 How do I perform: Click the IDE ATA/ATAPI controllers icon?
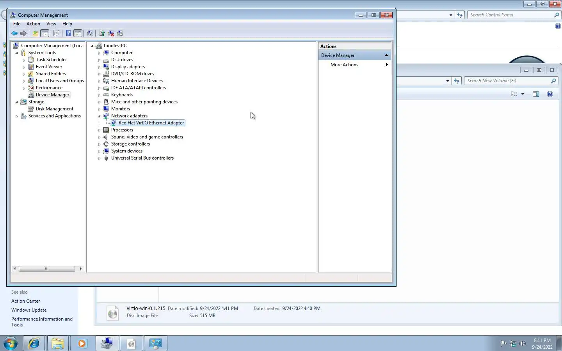pos(106,88)
